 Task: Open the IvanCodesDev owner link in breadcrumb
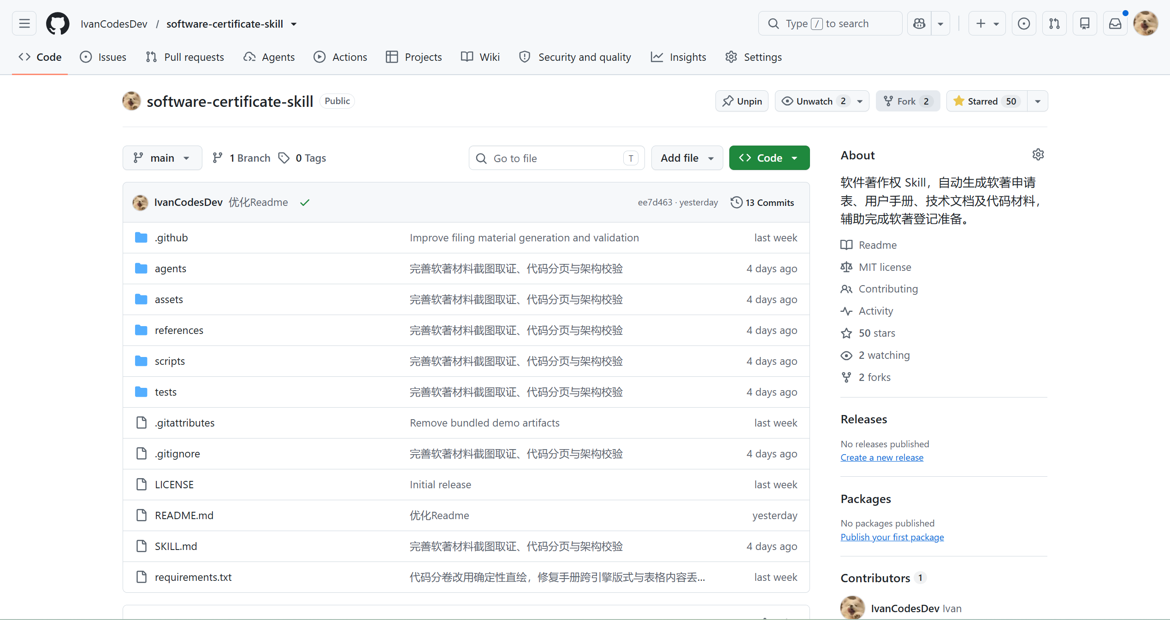[x=114, y=24]
